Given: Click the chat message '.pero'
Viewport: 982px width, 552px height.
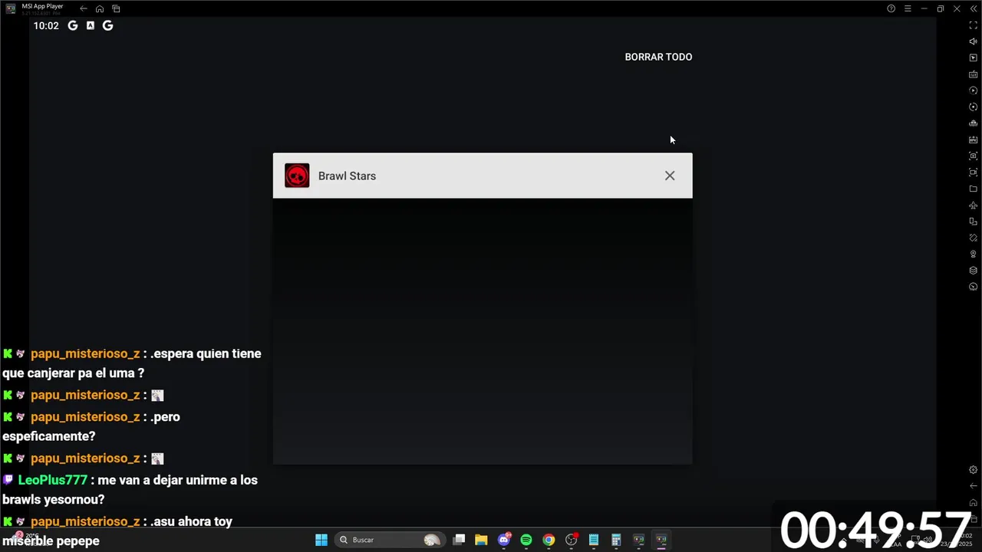Looking at the screenshot, I should click(166, 417).
